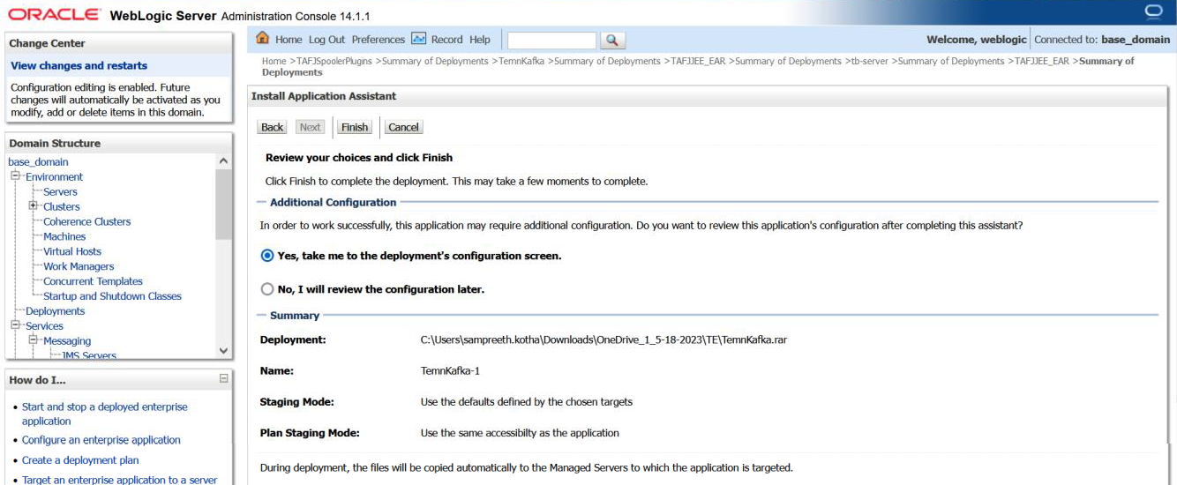
Task: Click the Record icon in toolbar
Action: click(x=419, y=39)
